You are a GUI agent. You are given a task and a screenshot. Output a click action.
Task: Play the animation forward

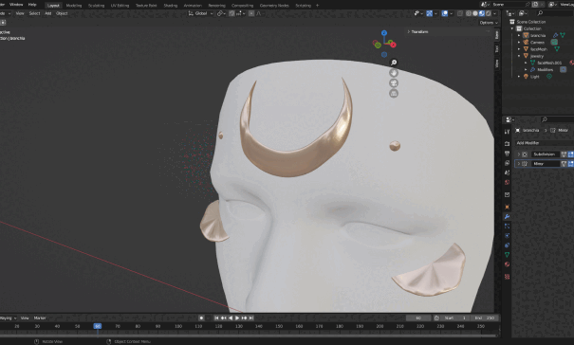237,318
